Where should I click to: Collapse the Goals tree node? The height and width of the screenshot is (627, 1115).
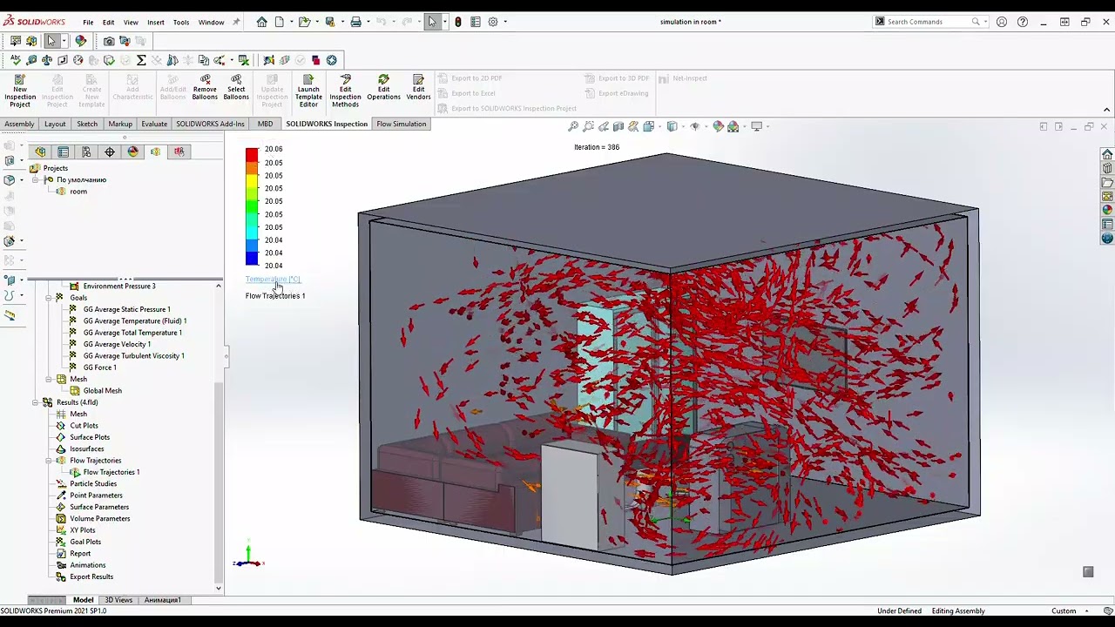point(48,298)
